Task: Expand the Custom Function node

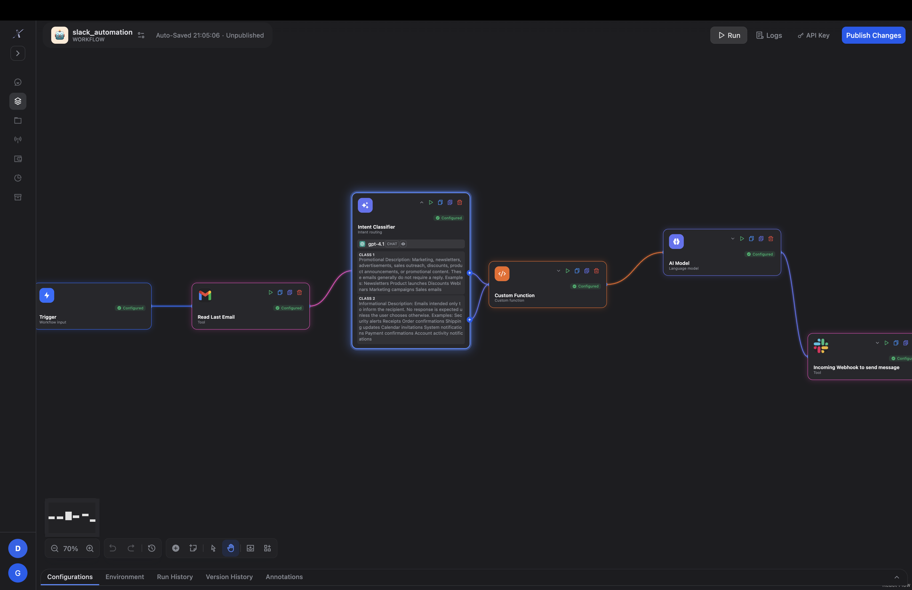Action: pos(558,271)
